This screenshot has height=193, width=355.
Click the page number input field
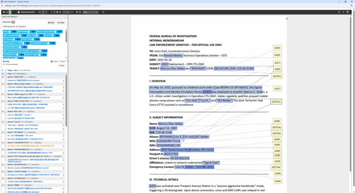tap(66, 12)
